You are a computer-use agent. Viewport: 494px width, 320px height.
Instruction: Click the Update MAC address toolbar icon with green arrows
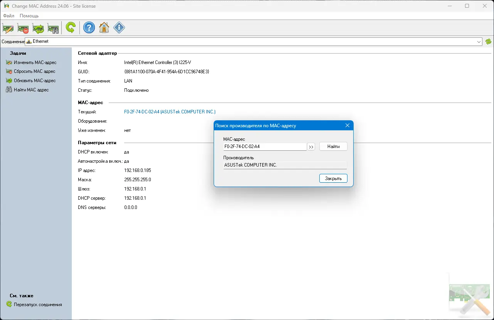click(38, 28)
